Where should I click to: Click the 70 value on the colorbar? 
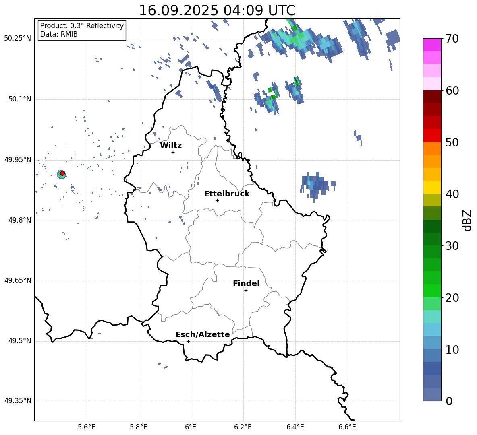coord(452,39)
